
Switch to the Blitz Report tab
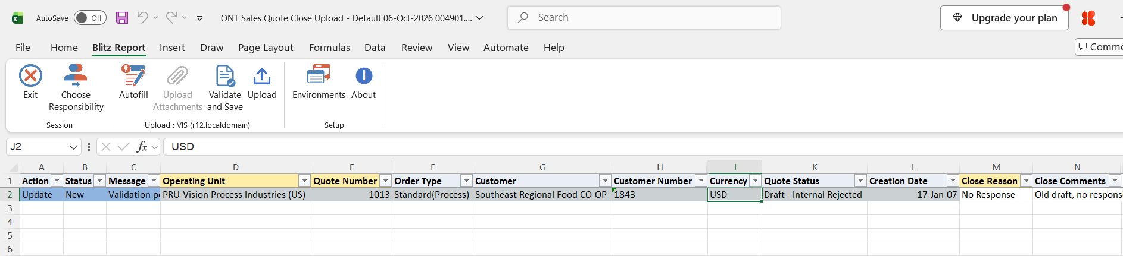pos(118,48)
